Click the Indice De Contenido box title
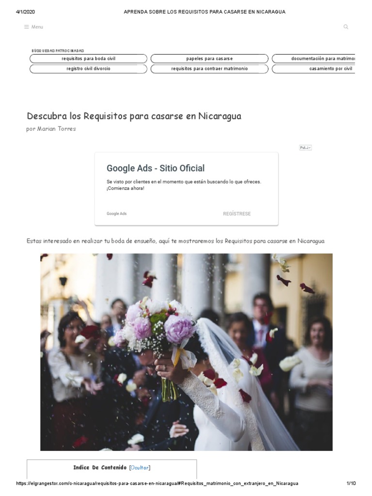Image resolution: width=372 pixels, height=496 pixels. (100, 467)
